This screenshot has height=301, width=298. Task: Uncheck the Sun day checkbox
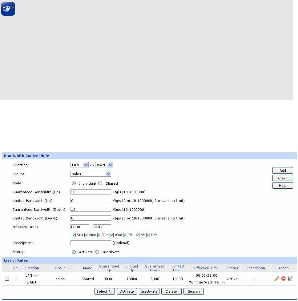pyautogui.click(x=74, y=235)
